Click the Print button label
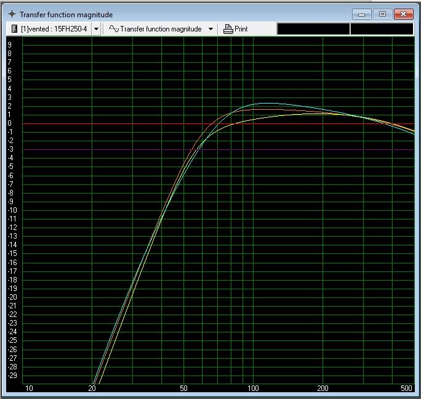 (x=241, y=29)
